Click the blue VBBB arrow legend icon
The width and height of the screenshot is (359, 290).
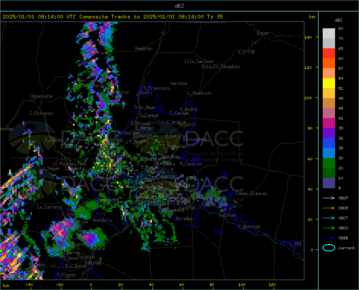pyautogui.click(x=329, y=238)
